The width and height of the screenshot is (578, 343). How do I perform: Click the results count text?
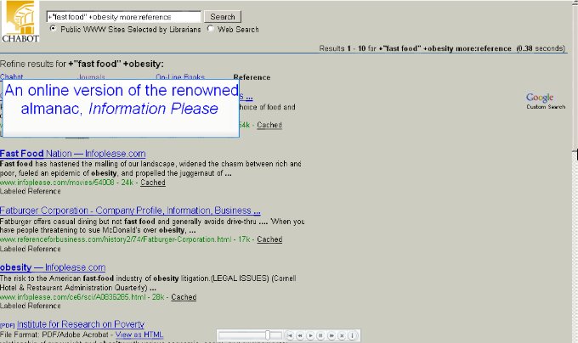442,48
